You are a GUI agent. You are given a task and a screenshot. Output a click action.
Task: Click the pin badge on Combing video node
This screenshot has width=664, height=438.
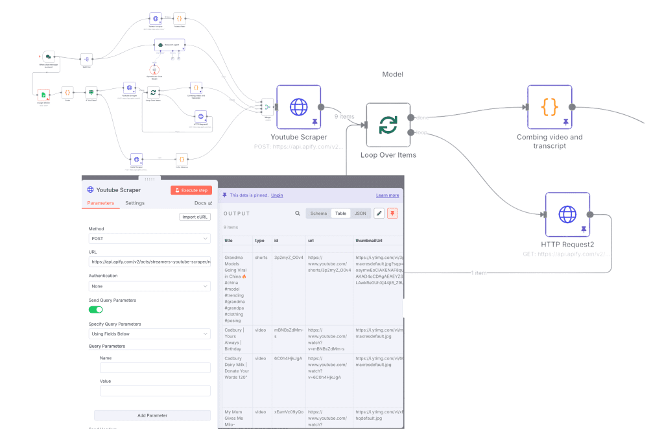[x=565, y=122]
